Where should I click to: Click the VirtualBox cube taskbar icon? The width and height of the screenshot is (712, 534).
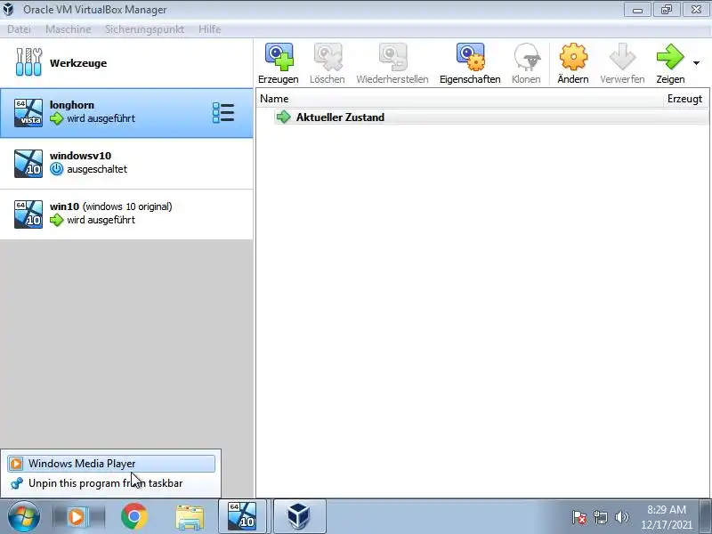(299, 516)
